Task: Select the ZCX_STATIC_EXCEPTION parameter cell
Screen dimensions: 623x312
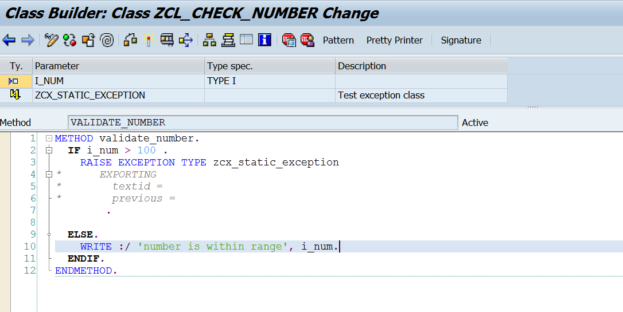Action: coord(118,95)
